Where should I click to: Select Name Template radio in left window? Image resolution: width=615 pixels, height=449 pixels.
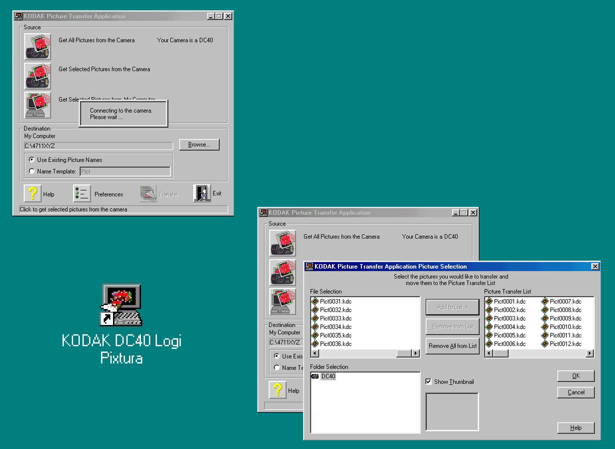click(32, 171)
